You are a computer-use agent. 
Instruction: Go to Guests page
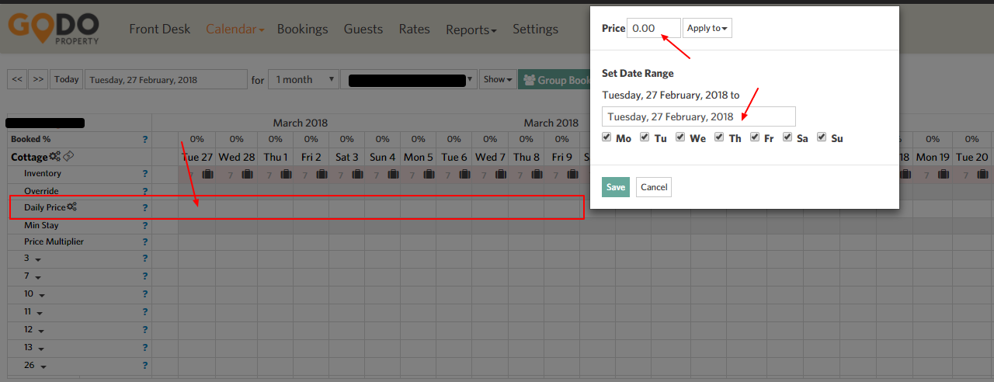pyautogui.click(x=363, y=29)
